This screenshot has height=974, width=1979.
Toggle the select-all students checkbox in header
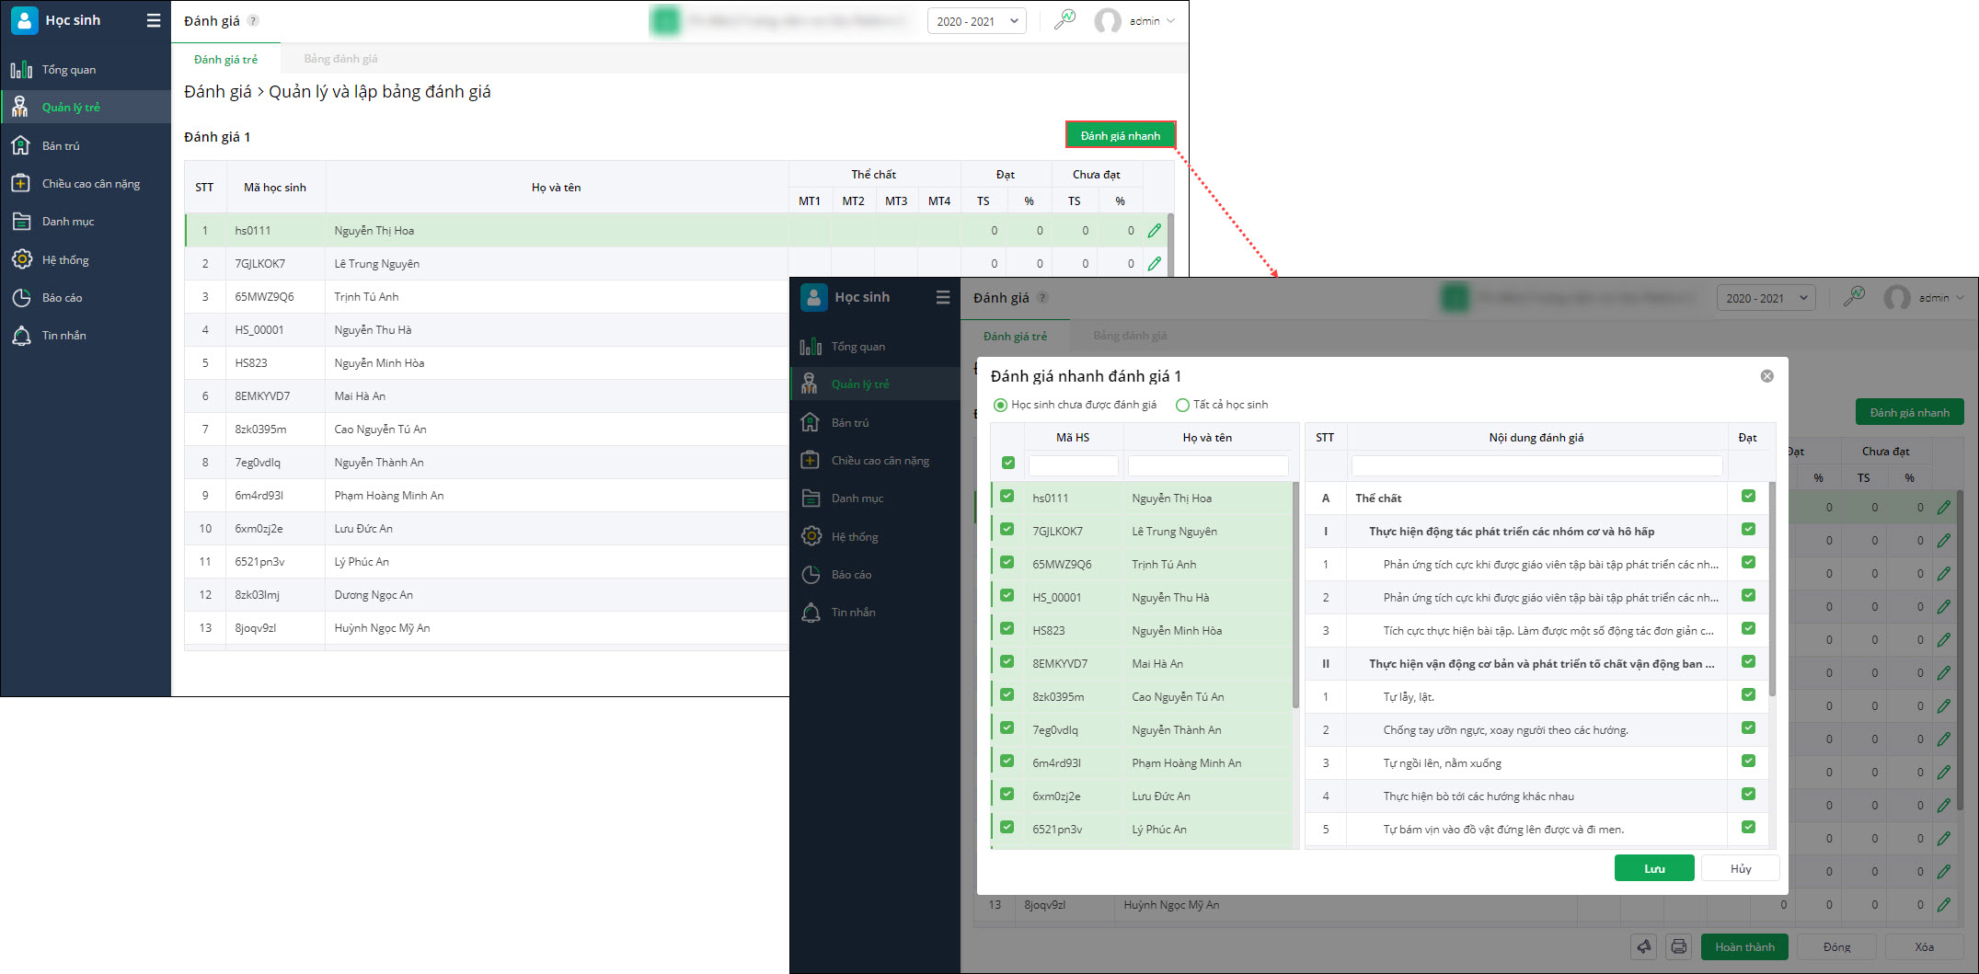(x=1008, y=463)
